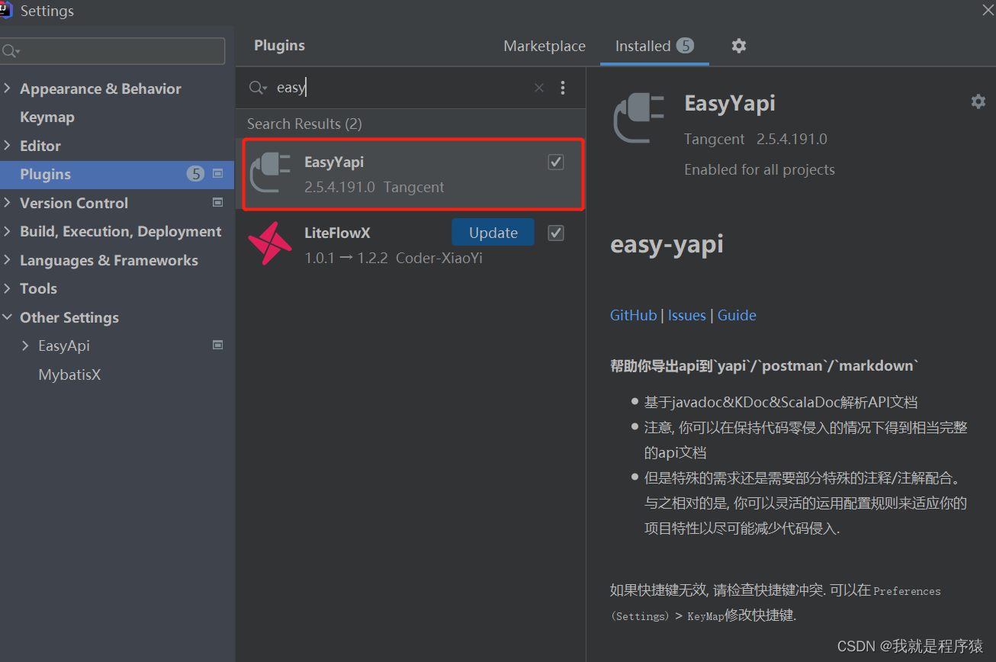Click the large EasyYapi plug icon in details
The width and height of the screenshot is (996, 662).
(x=638, y=118)
